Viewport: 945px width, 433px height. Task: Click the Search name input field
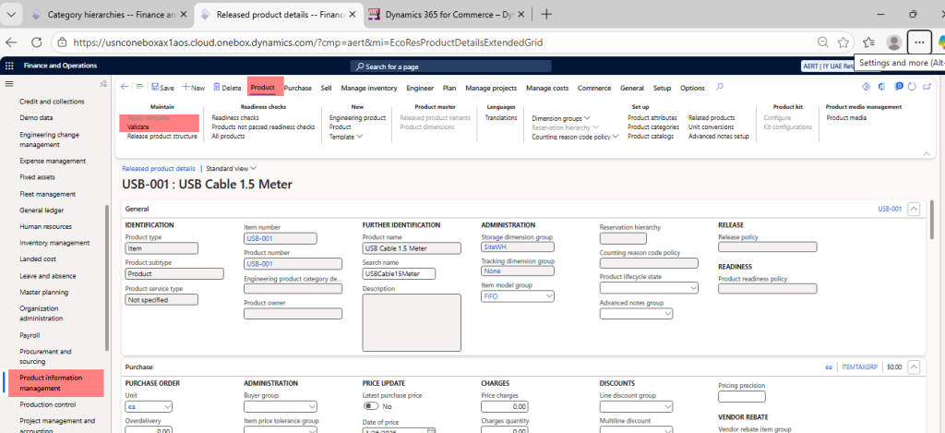(400, 273)
